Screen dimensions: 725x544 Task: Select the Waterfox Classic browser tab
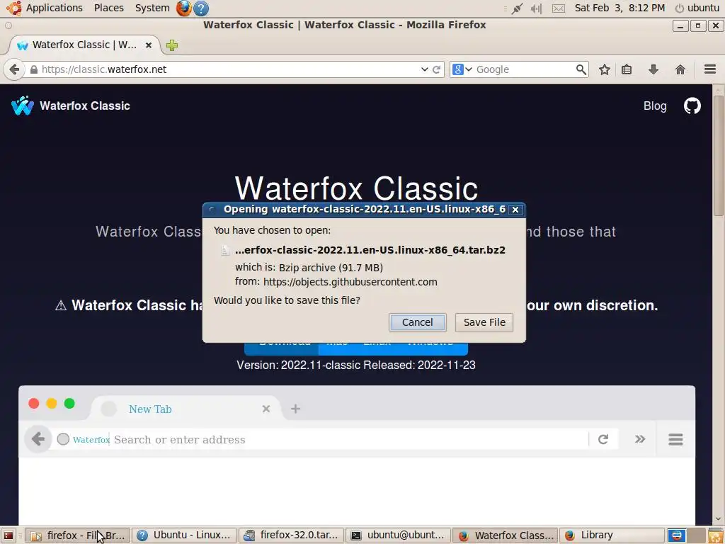[x=84, y=45]
